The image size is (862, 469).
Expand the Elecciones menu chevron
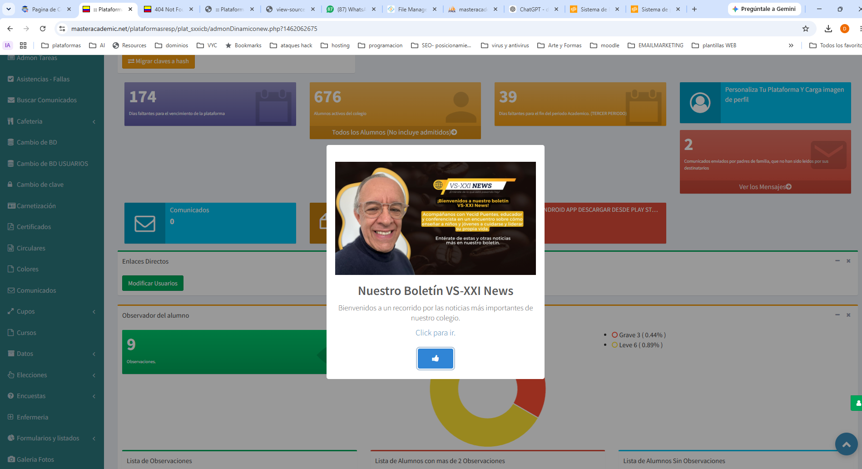[94, 375]
